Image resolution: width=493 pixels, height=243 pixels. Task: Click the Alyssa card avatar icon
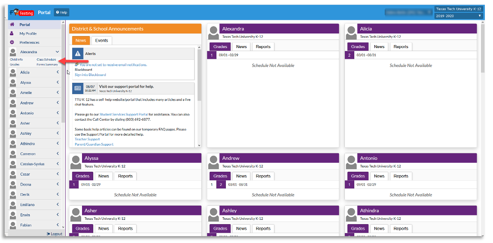pyautogui.click(x=76, y=162)
